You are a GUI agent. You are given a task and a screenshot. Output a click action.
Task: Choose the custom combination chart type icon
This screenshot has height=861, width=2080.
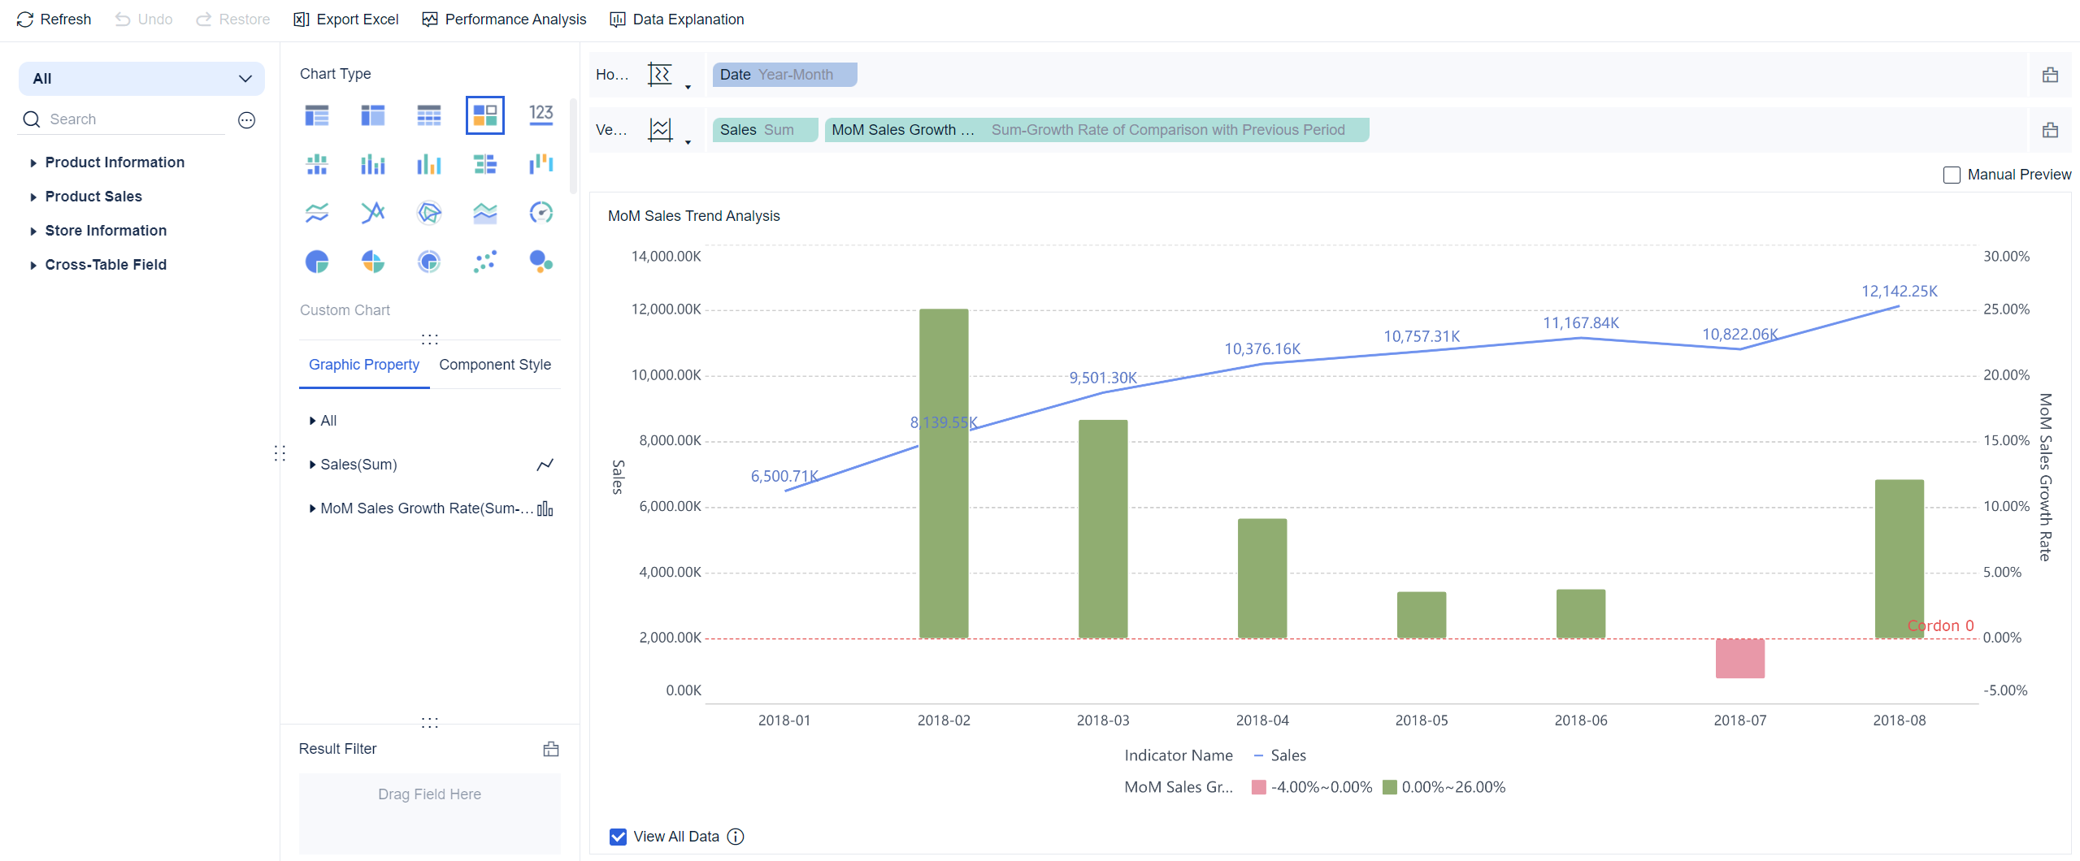[484, 115]
